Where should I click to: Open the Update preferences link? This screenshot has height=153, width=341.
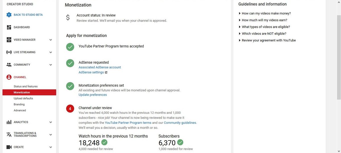[93, 95]
